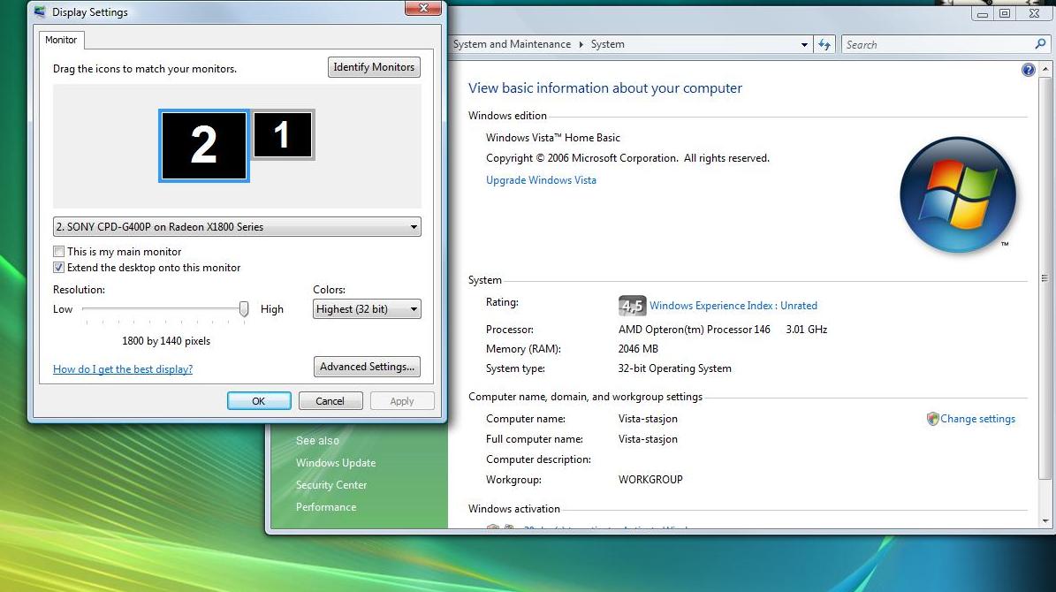Open Windows Update in See also

click(x=336, y=463)
